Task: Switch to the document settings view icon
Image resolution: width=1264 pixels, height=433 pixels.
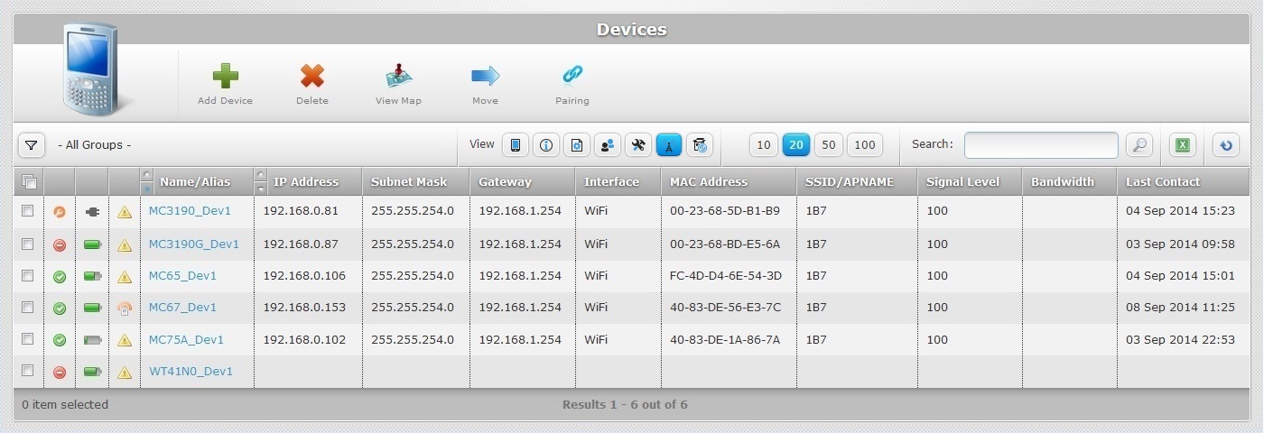Action: 577,145
